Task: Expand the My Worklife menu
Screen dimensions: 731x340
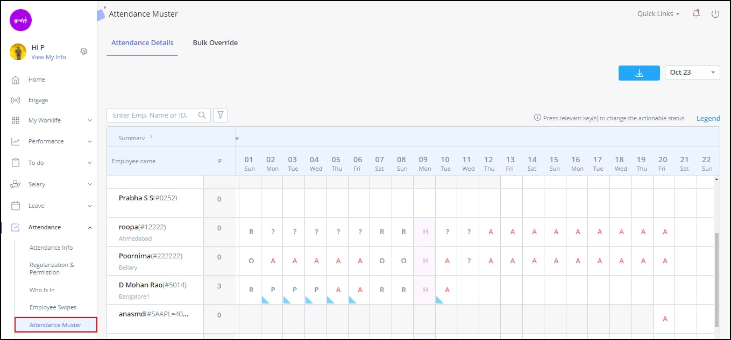Action: click(90, 121)
